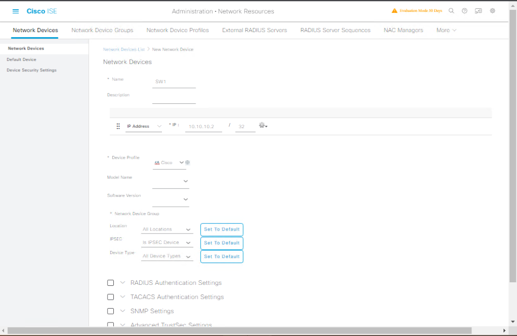Switch to NAC Managers tab
517x336 pixels.
click(x=403, y=30)
